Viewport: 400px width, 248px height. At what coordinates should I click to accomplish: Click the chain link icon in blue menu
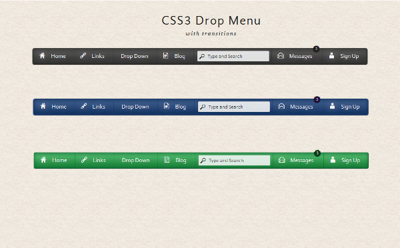(x=84, y=106)
